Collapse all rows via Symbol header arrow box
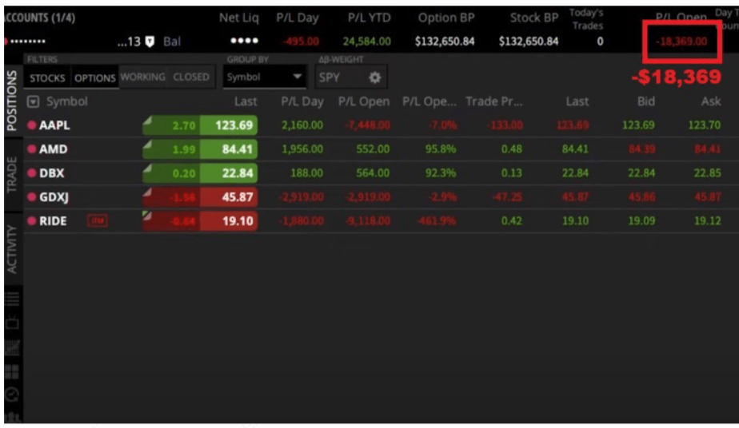 click(x=33, y=101)
